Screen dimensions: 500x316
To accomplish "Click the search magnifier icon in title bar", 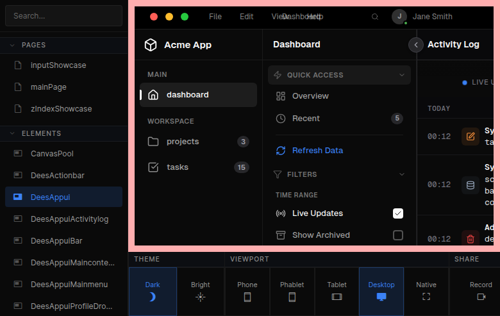I will [375, 17].
